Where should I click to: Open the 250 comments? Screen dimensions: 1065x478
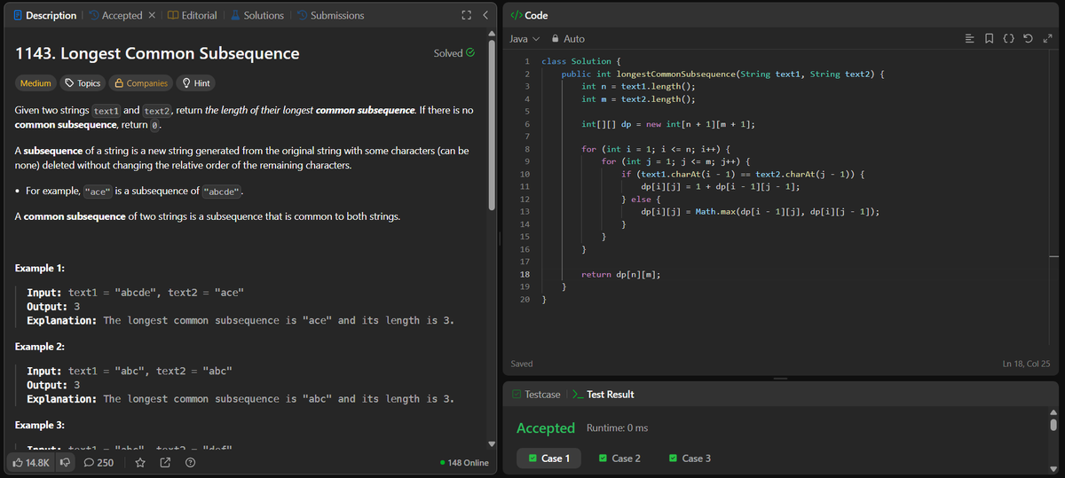[x=99, y=462]
